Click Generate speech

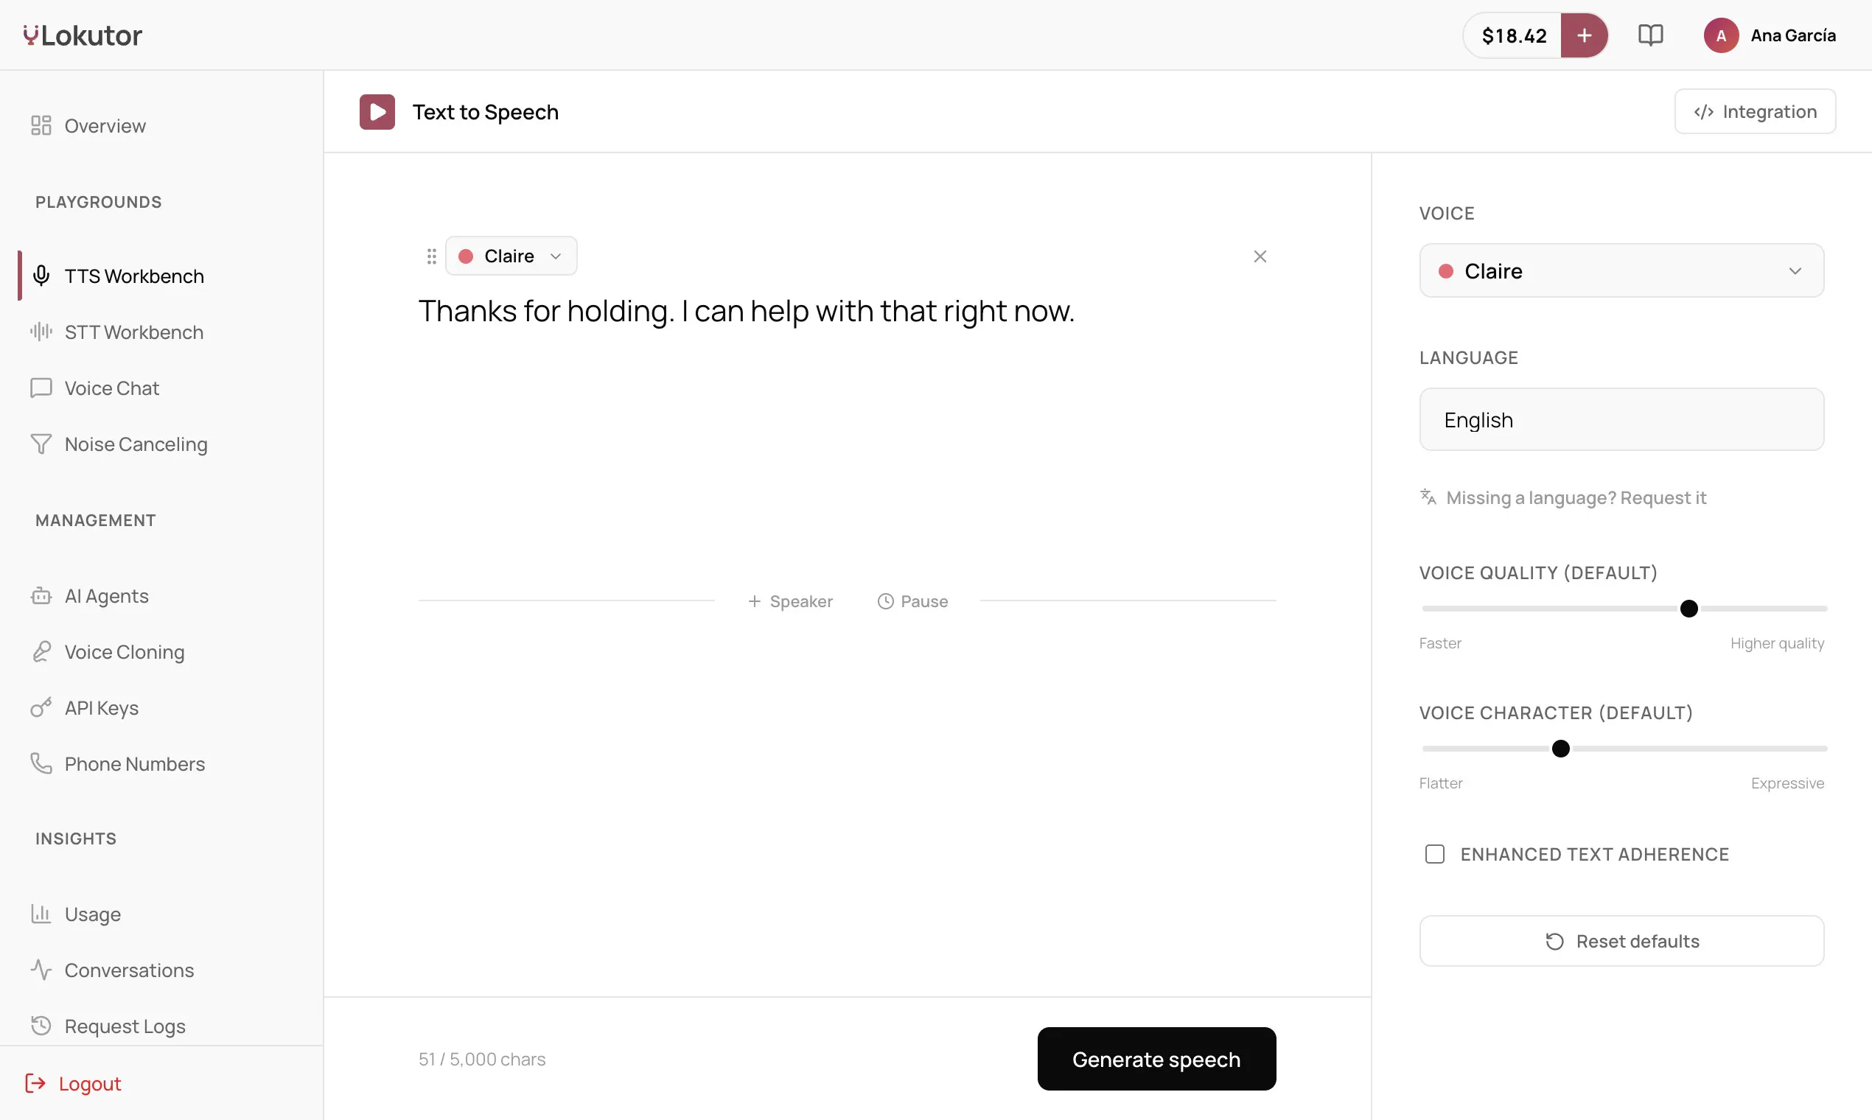(x=1156, y=1059)
